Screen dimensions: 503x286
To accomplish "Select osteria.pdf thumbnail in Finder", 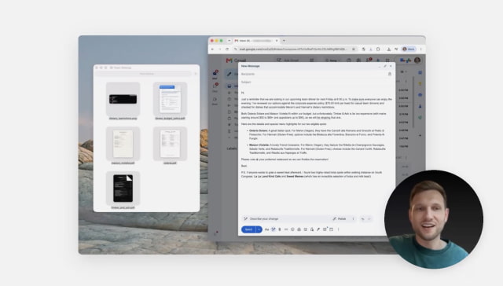I will (170, 144).
